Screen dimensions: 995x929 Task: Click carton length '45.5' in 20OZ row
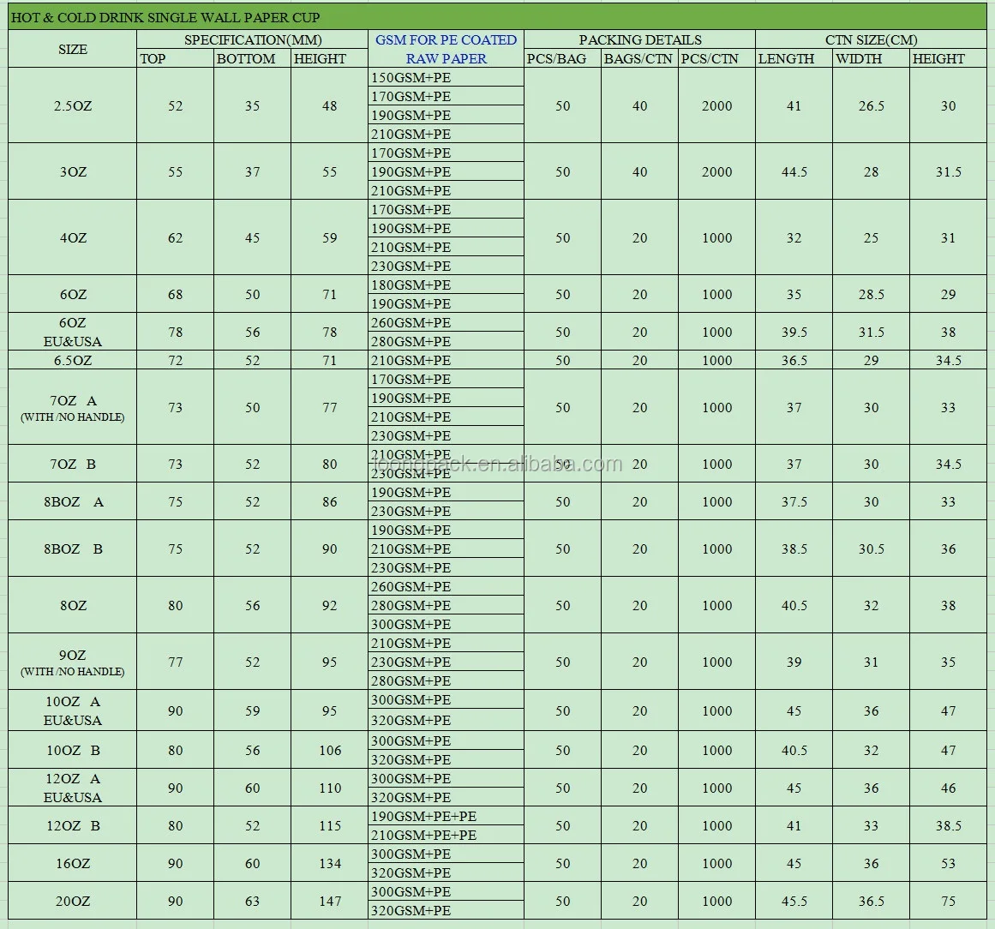[x=794, y=901]
